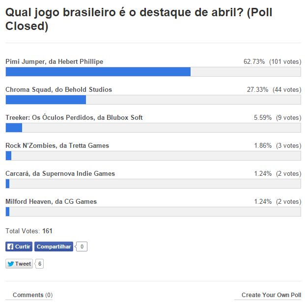Image resolution: width=305 pixels, height=302 pixels.
Task: Click the Twitter bird icon
Action: pos(10,264)
